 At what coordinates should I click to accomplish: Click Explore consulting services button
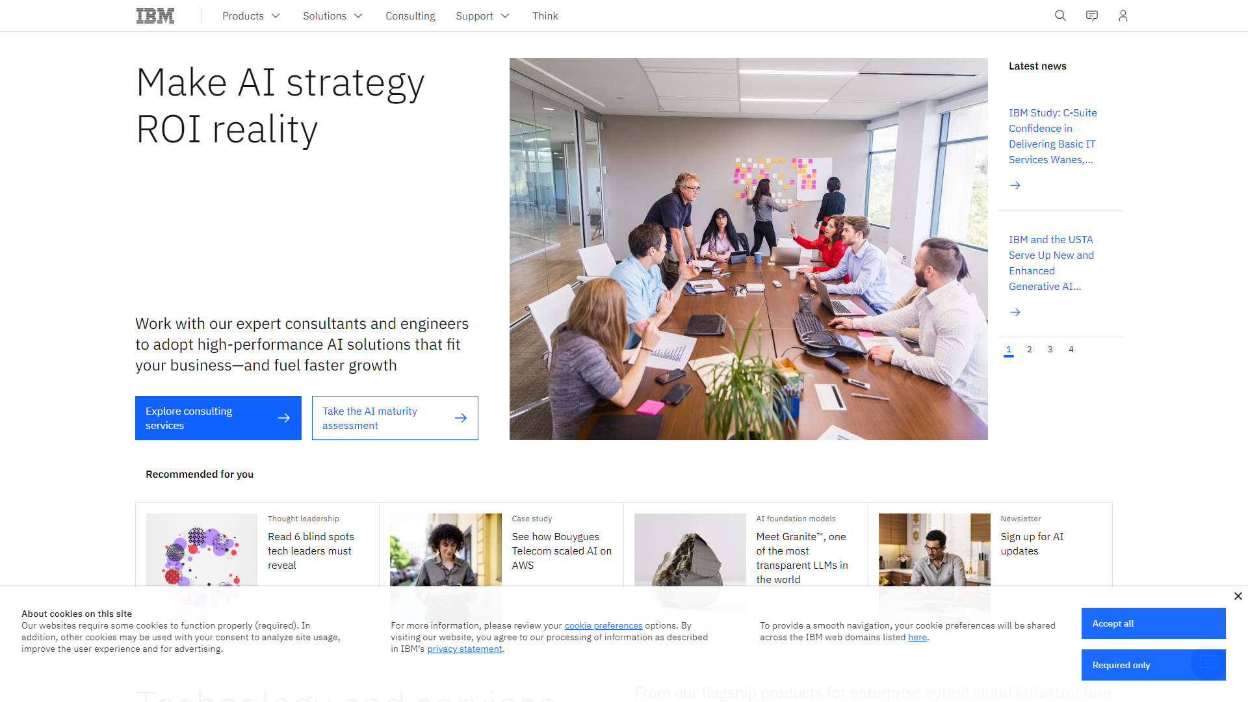pos(218,417)
